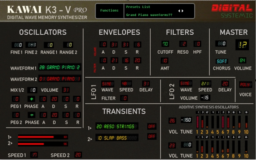Open transient 2 Slap Bass selector
This screenshot has width=256, height=160.
[117, 137]
